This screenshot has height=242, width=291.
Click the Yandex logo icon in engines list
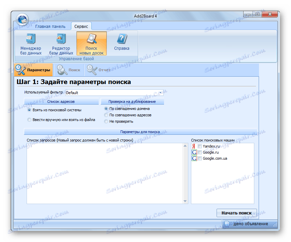tap(194, 146)
